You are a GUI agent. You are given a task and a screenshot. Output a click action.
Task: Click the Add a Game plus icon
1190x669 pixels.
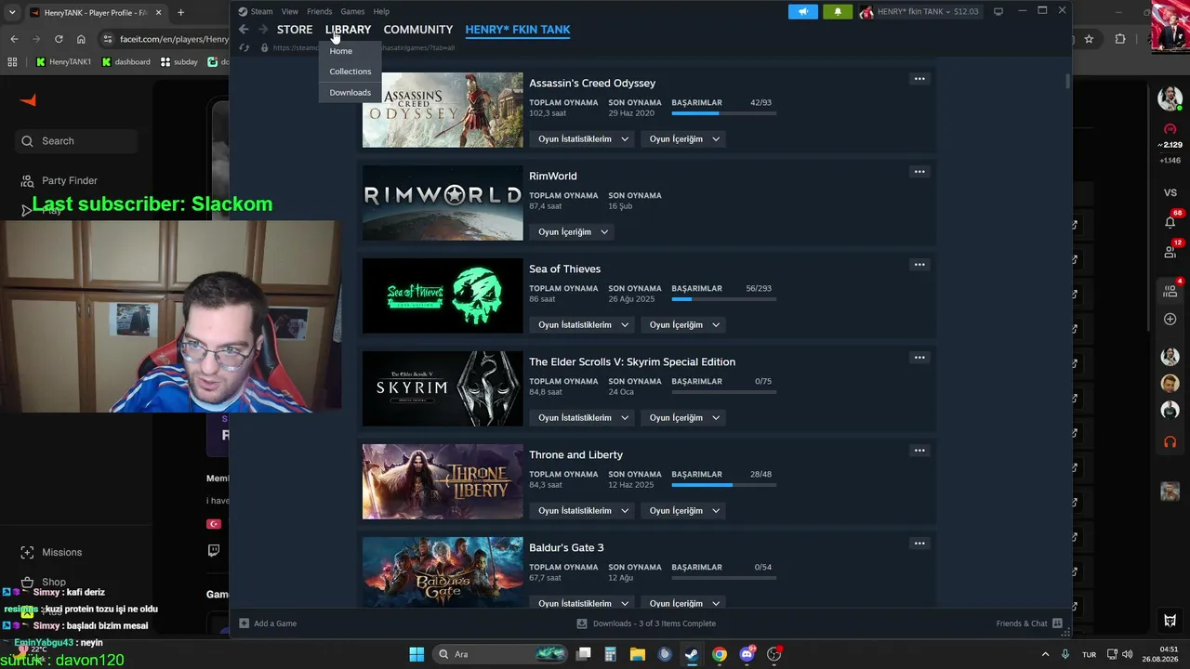pos(244,623)
